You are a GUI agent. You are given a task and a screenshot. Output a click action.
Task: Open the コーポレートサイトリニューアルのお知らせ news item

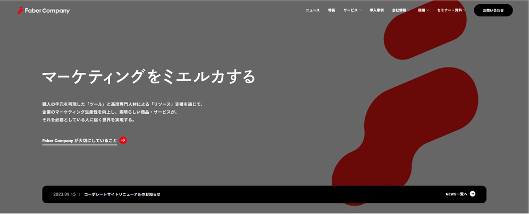[122, 194]
